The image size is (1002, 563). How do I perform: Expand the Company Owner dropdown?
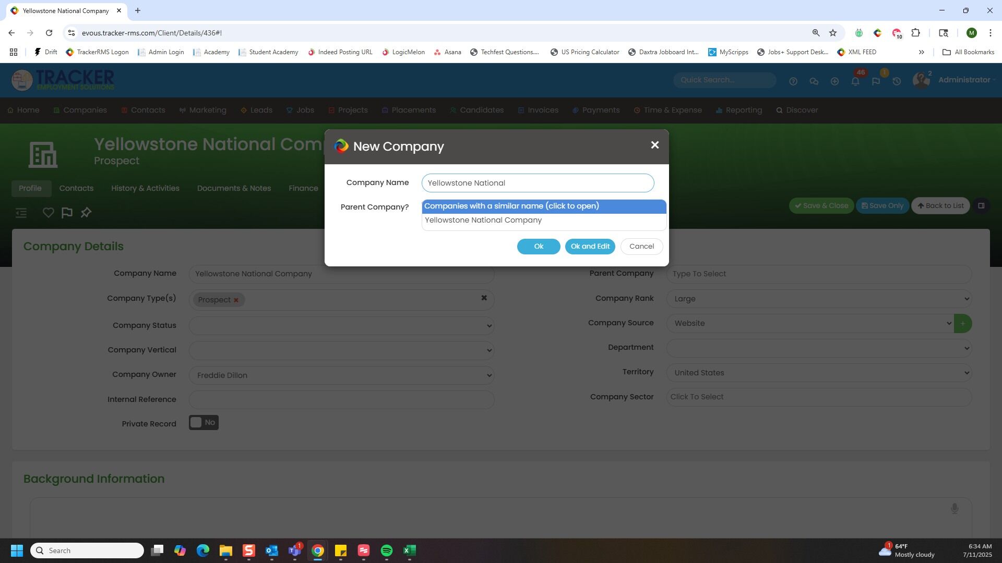(341, 375)
